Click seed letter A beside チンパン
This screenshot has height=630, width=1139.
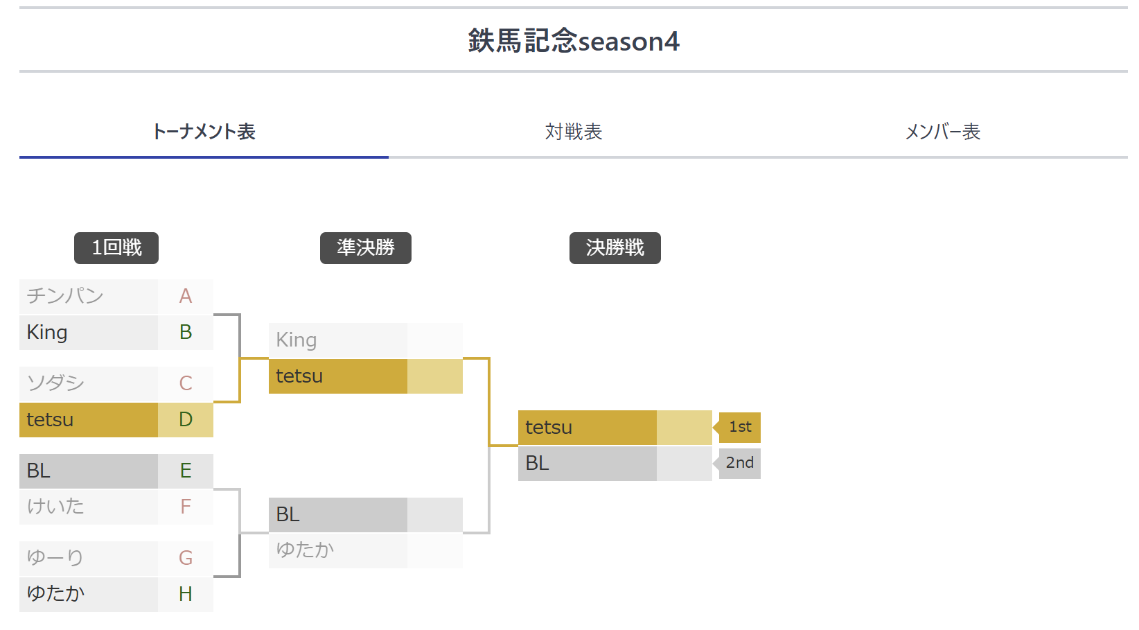tap(186, 297)
